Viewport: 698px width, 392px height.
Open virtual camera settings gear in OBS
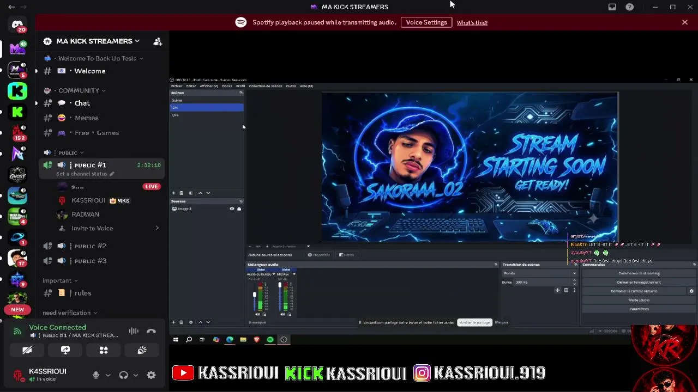click(691, 291)
